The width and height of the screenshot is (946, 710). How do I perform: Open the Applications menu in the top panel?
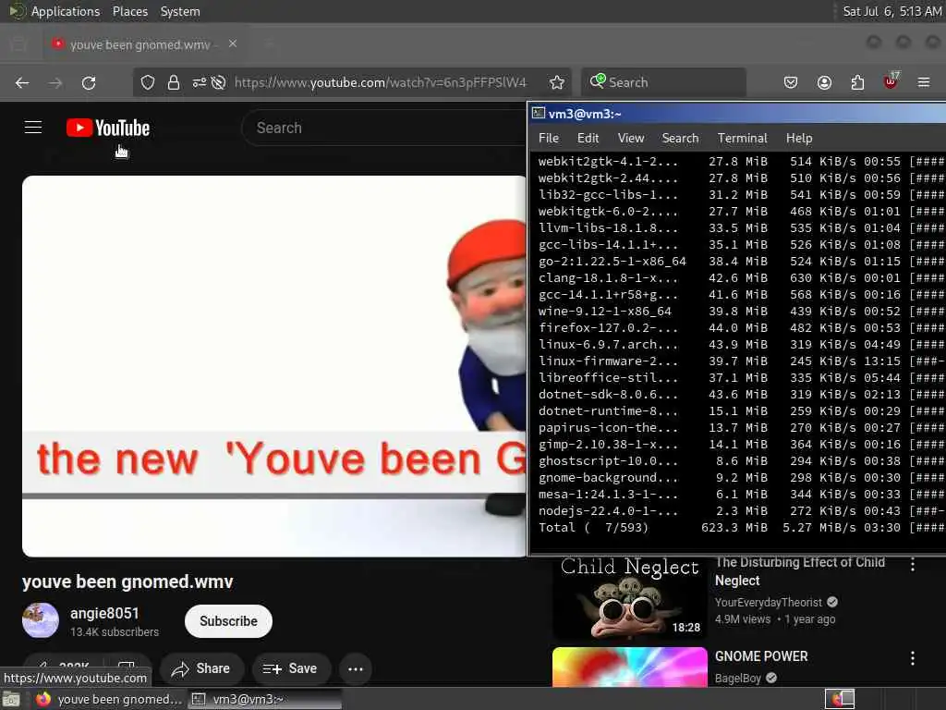[66, 11]
